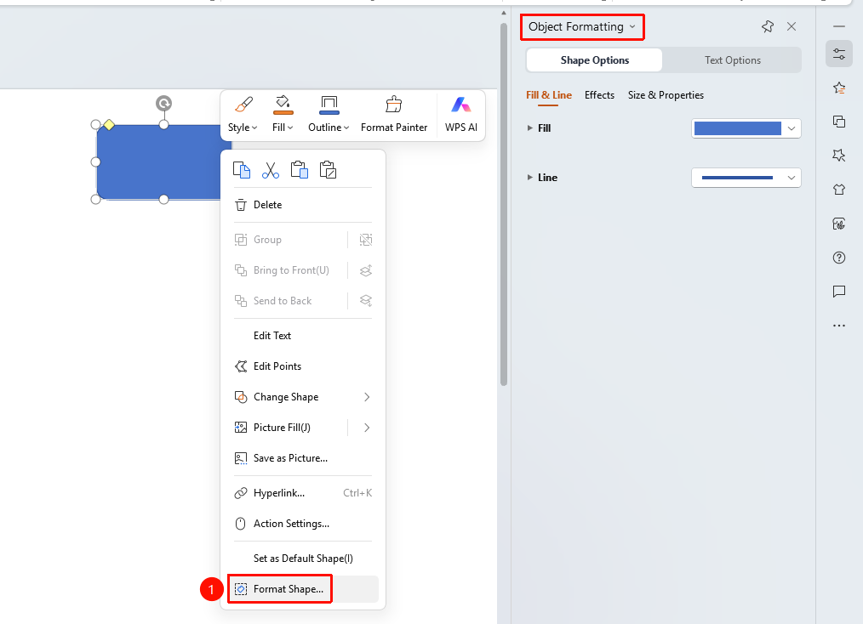Click the Outline tool in the mini toolbar

[x=329, y=115]
